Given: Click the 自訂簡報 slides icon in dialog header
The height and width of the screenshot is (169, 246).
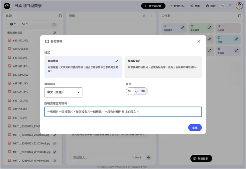Looking at the screenshot, I should click(47, 42).
